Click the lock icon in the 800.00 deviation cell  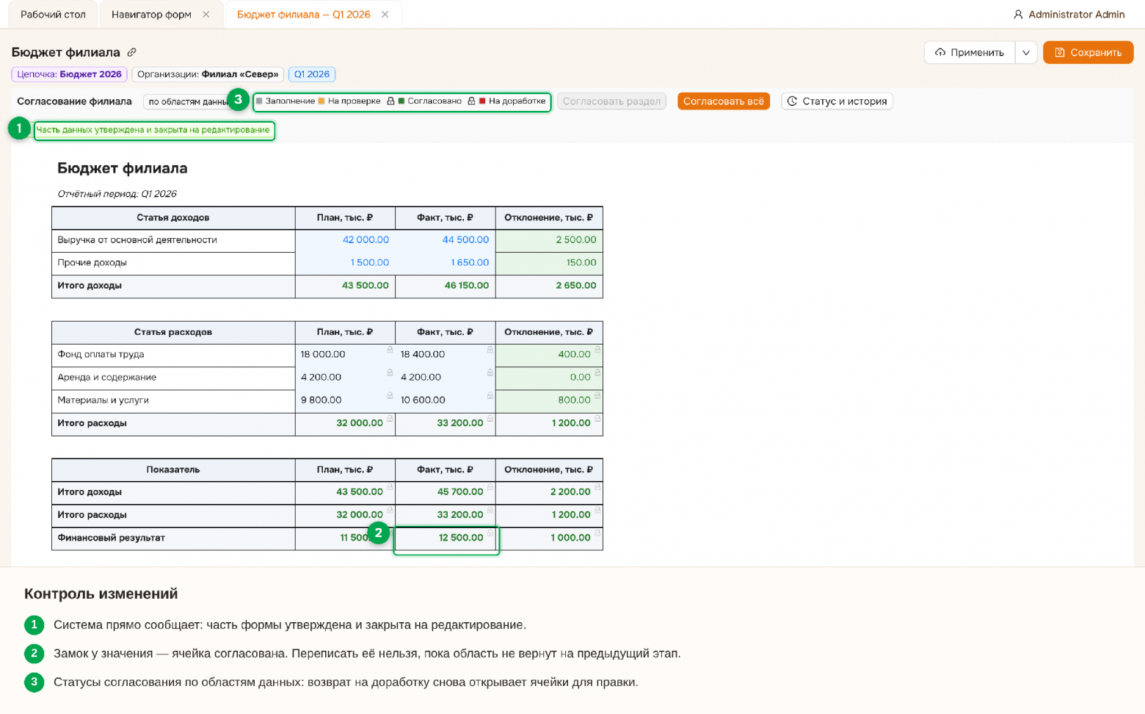[597, 395]
